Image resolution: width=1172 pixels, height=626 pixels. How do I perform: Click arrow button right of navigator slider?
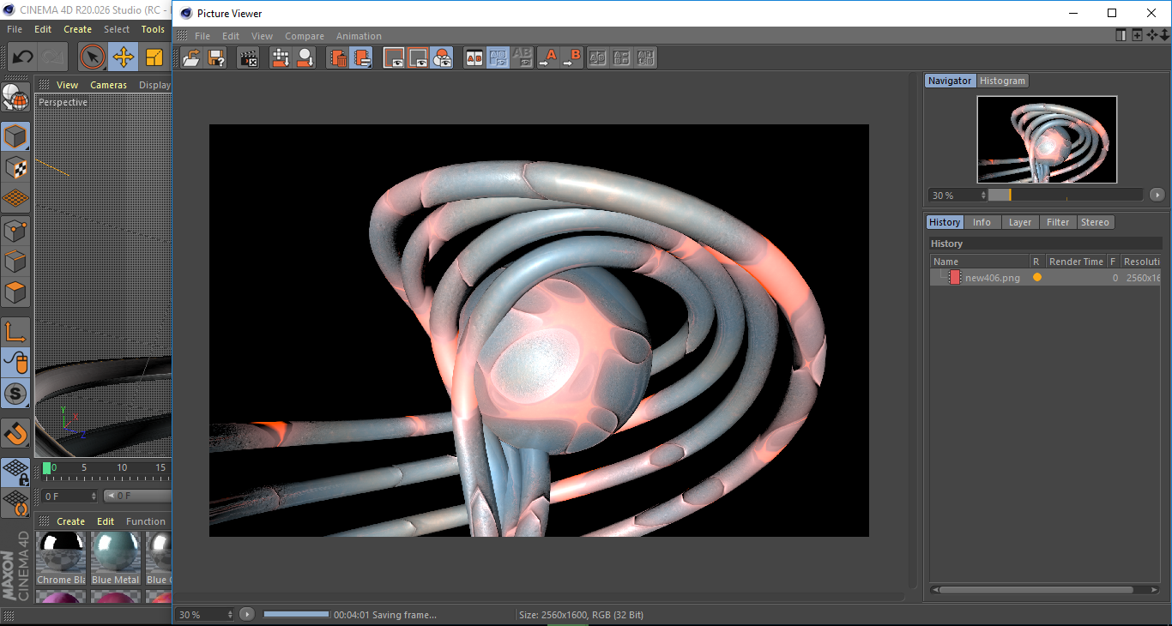[1157, 195]
